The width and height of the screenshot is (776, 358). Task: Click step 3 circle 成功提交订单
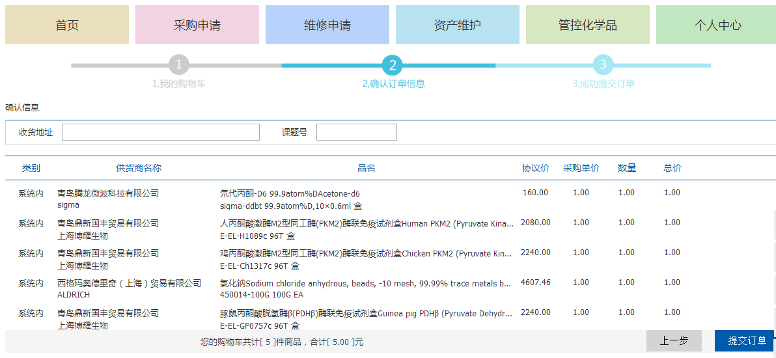tap(603, 65)
